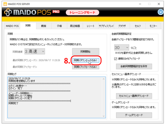Toggle 速報のみをアップロード checkbox
The height and width of the screenshot is (124, 165).
[116, 59]
